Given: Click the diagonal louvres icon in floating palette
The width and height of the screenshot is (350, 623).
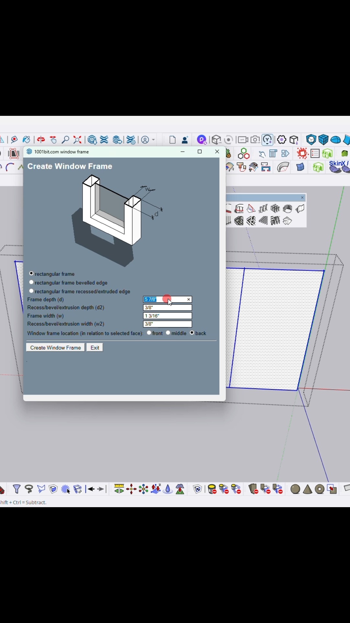Looking at the screenshot, I should coord(263,221).
